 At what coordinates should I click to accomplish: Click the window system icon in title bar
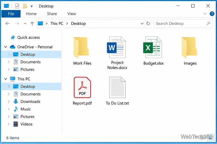tap(6, 6)
